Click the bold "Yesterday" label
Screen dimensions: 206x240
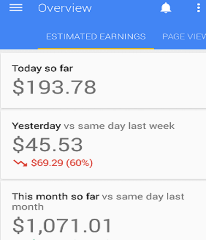[36, 126]
